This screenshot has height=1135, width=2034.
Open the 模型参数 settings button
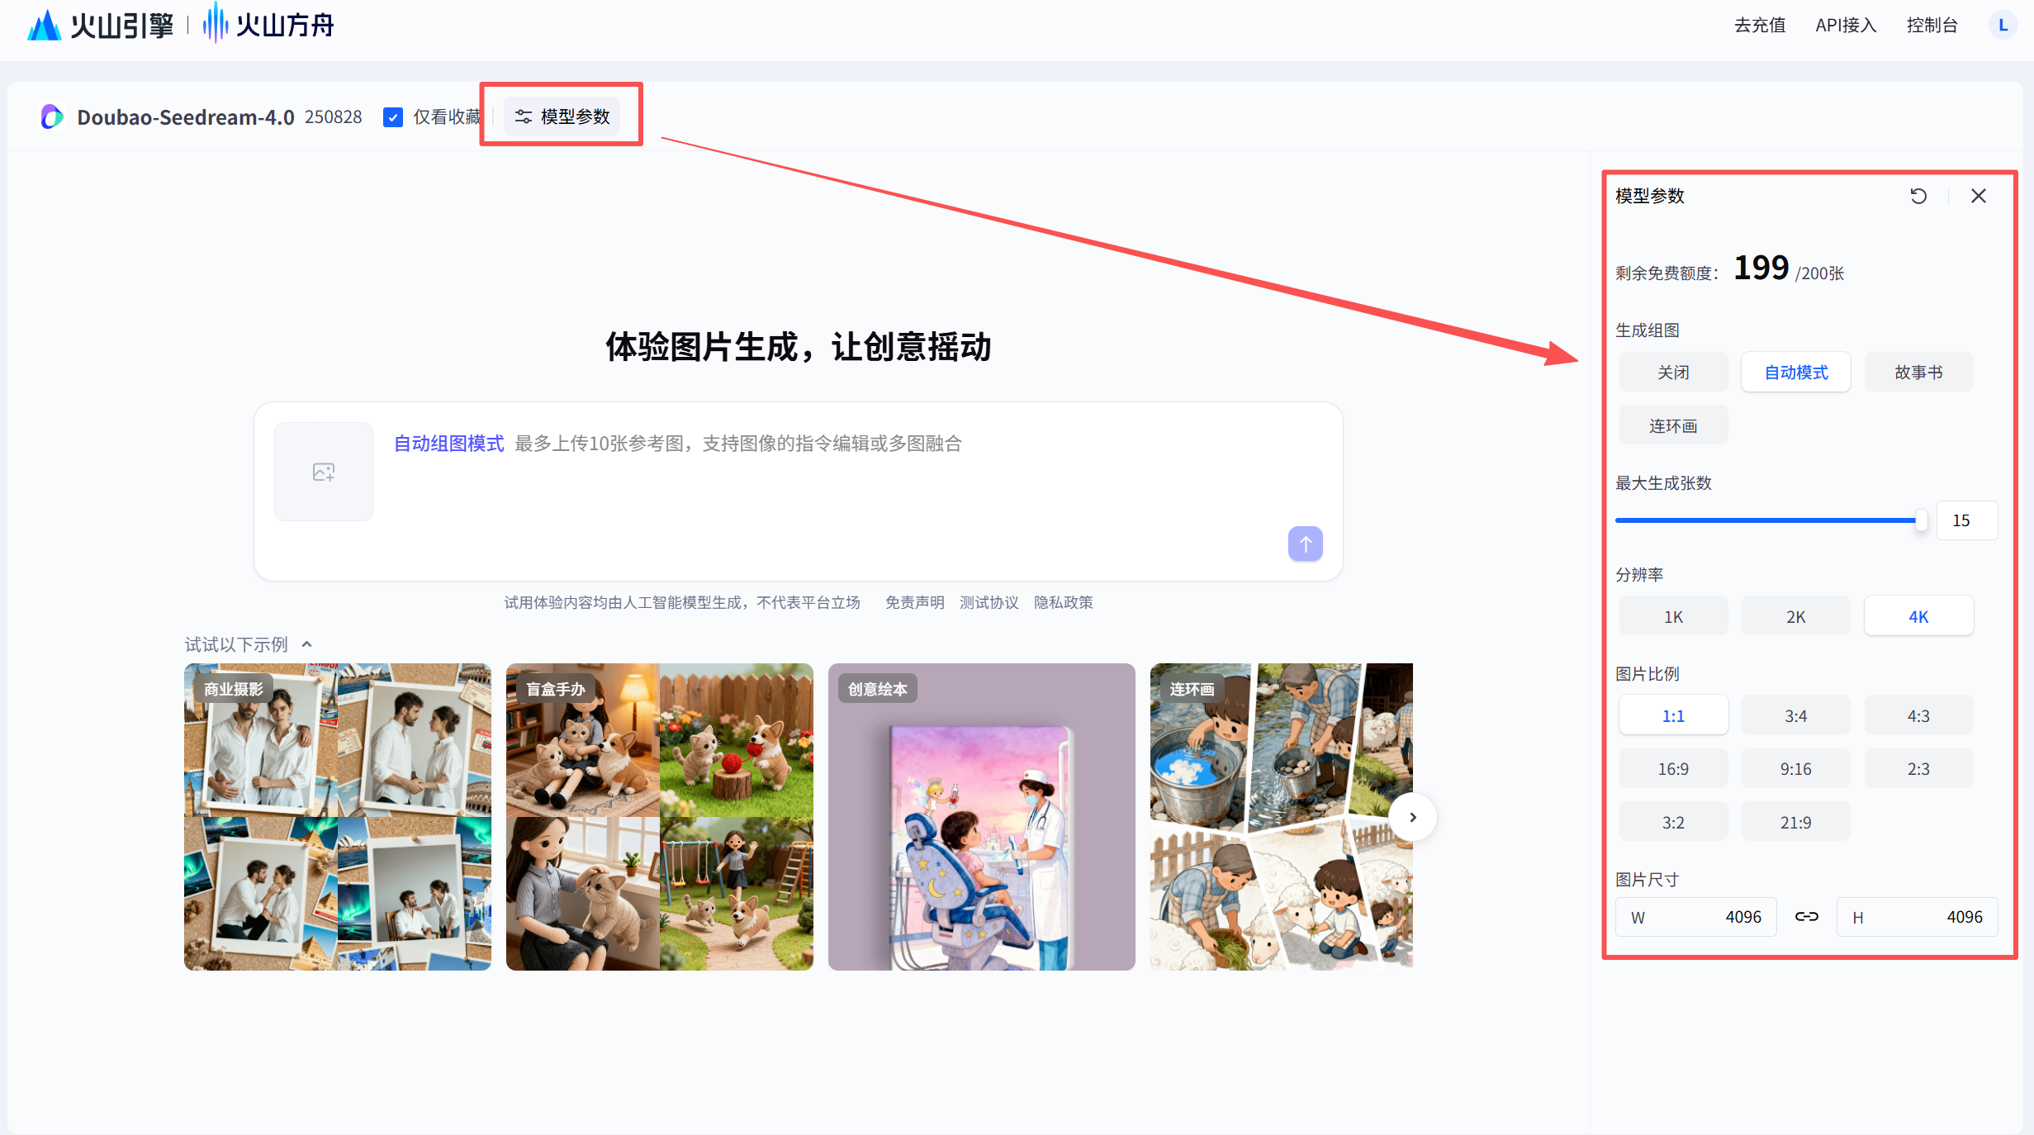(x=562, y=116)
